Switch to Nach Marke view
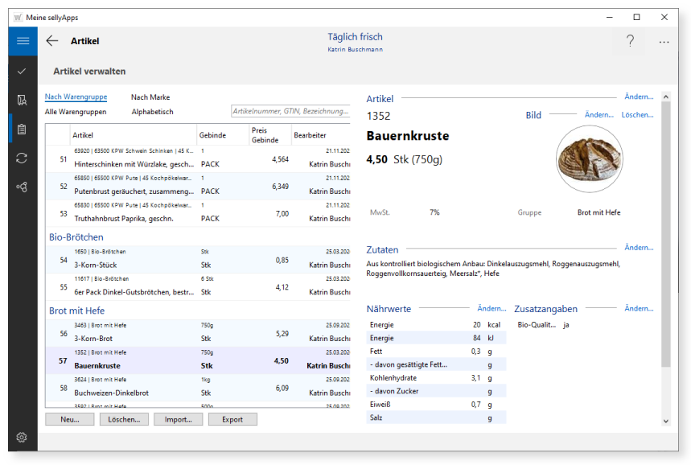691x465 pixels. (150, 97)
